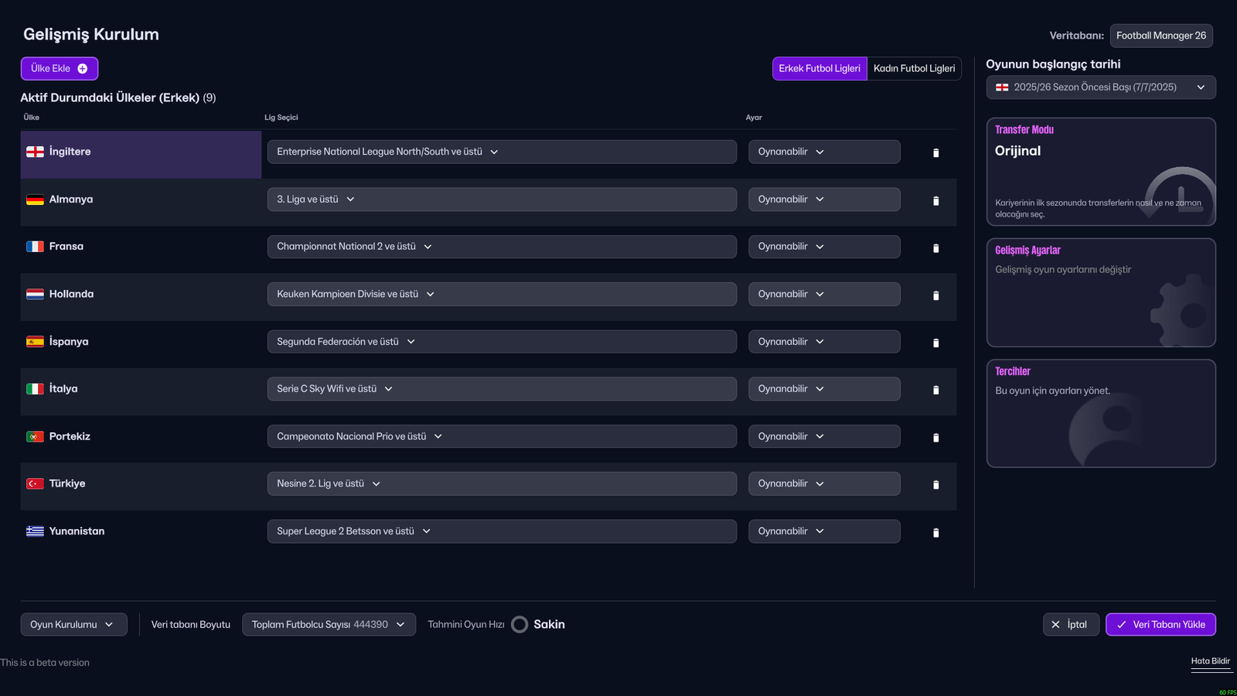
Task: Remove İspanya with the trash icon
Action: pos(935,343)
